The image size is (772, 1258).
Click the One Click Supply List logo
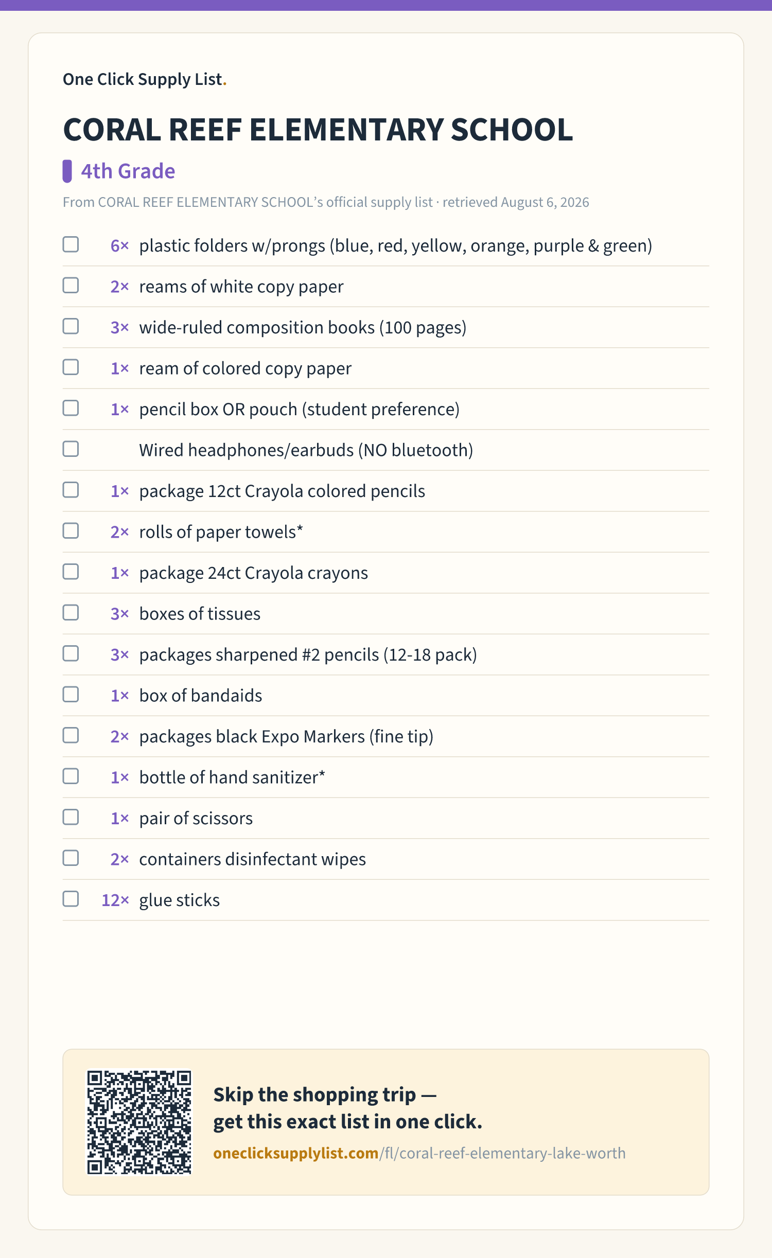(145, 79)
